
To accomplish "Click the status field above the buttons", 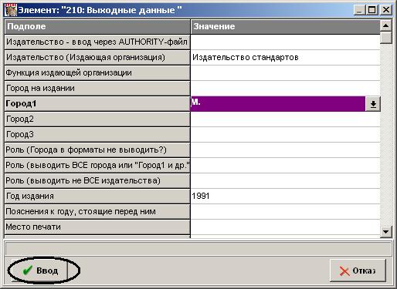I will [198, 248].
